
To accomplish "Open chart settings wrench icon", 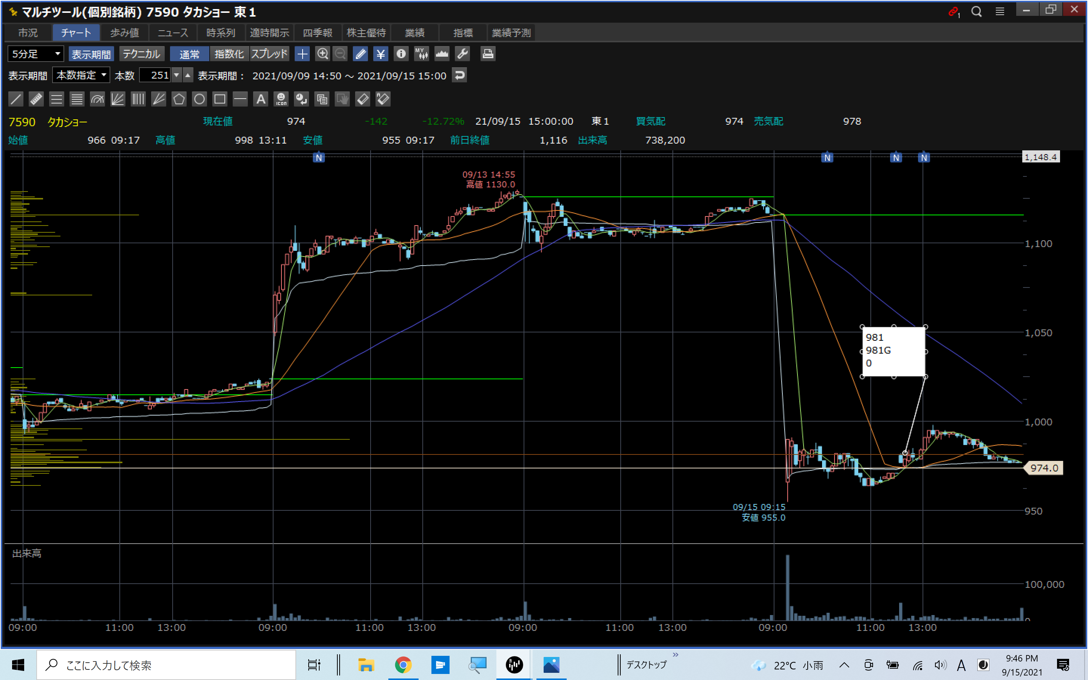I will click(462, 54).
